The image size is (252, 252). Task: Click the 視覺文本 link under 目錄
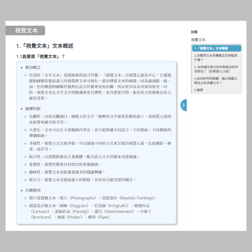coord(198,40)
